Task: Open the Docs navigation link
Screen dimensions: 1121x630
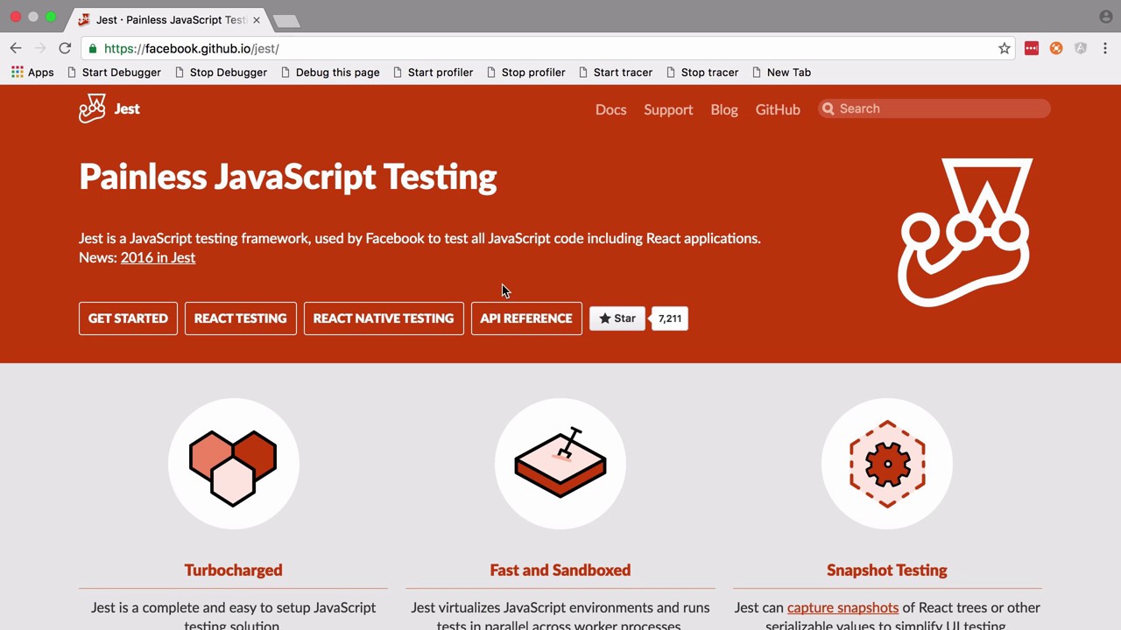Action: point(611,109)
